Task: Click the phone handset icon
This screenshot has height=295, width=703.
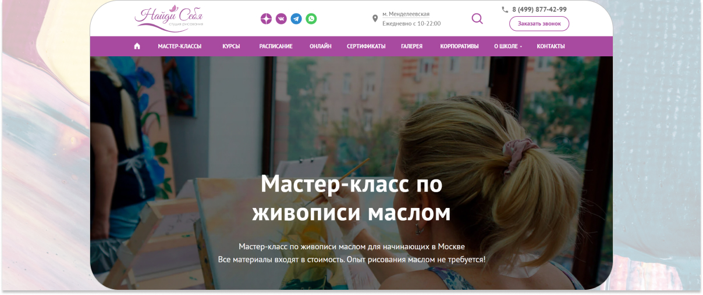Action: pos(505,9)
